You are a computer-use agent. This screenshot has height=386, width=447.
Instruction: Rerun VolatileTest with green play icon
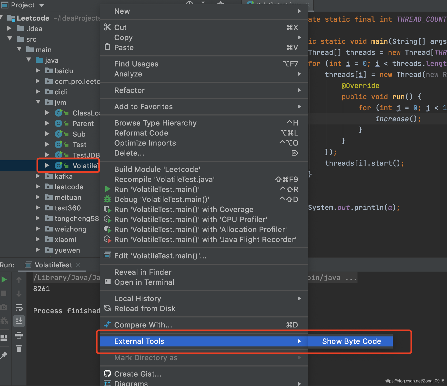[4, 279]
